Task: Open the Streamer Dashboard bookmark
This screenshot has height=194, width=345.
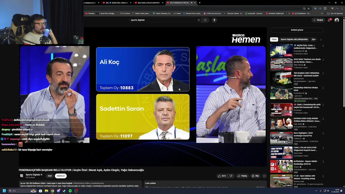Action: pyautogui.click(x=274, y=13)
